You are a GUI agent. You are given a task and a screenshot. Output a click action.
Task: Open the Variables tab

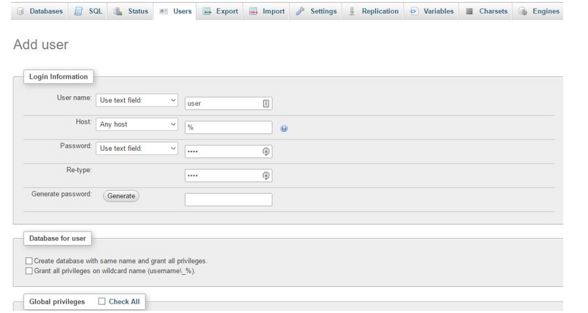click(432, 11)
